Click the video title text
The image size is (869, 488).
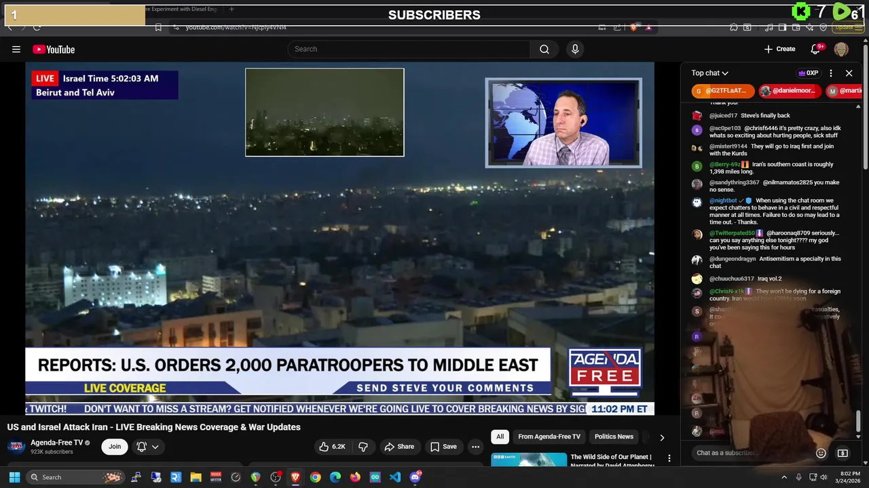pos(154,427)
